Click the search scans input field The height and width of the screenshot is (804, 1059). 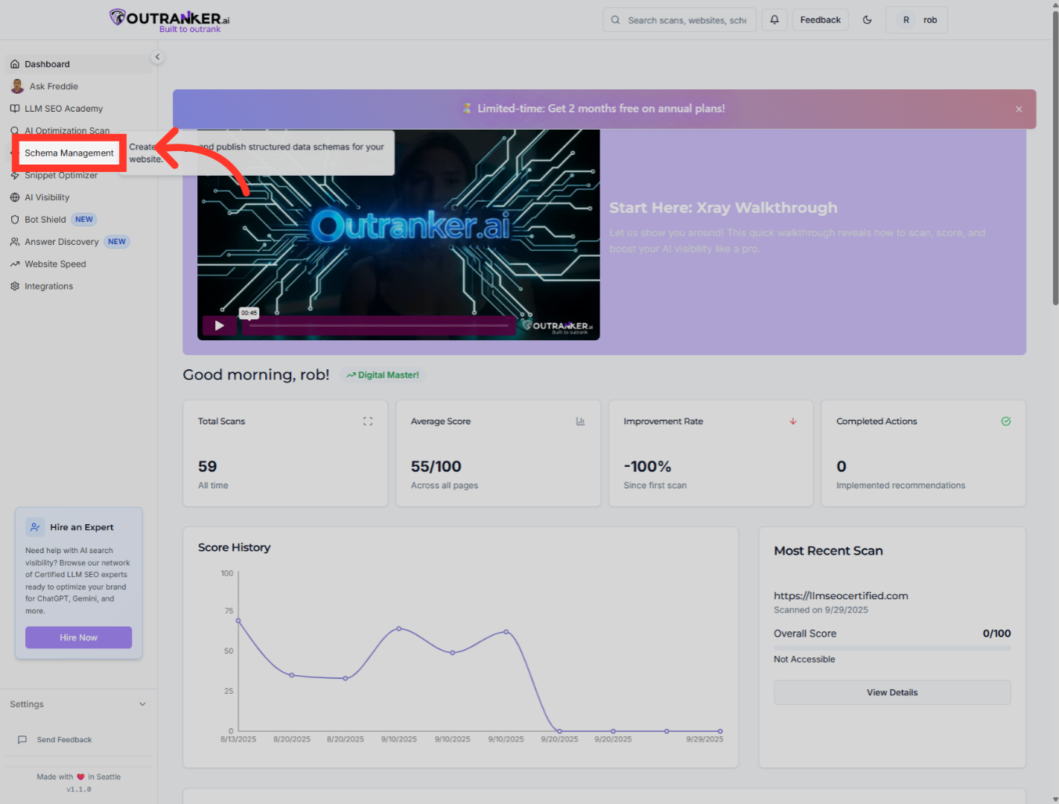685,20
